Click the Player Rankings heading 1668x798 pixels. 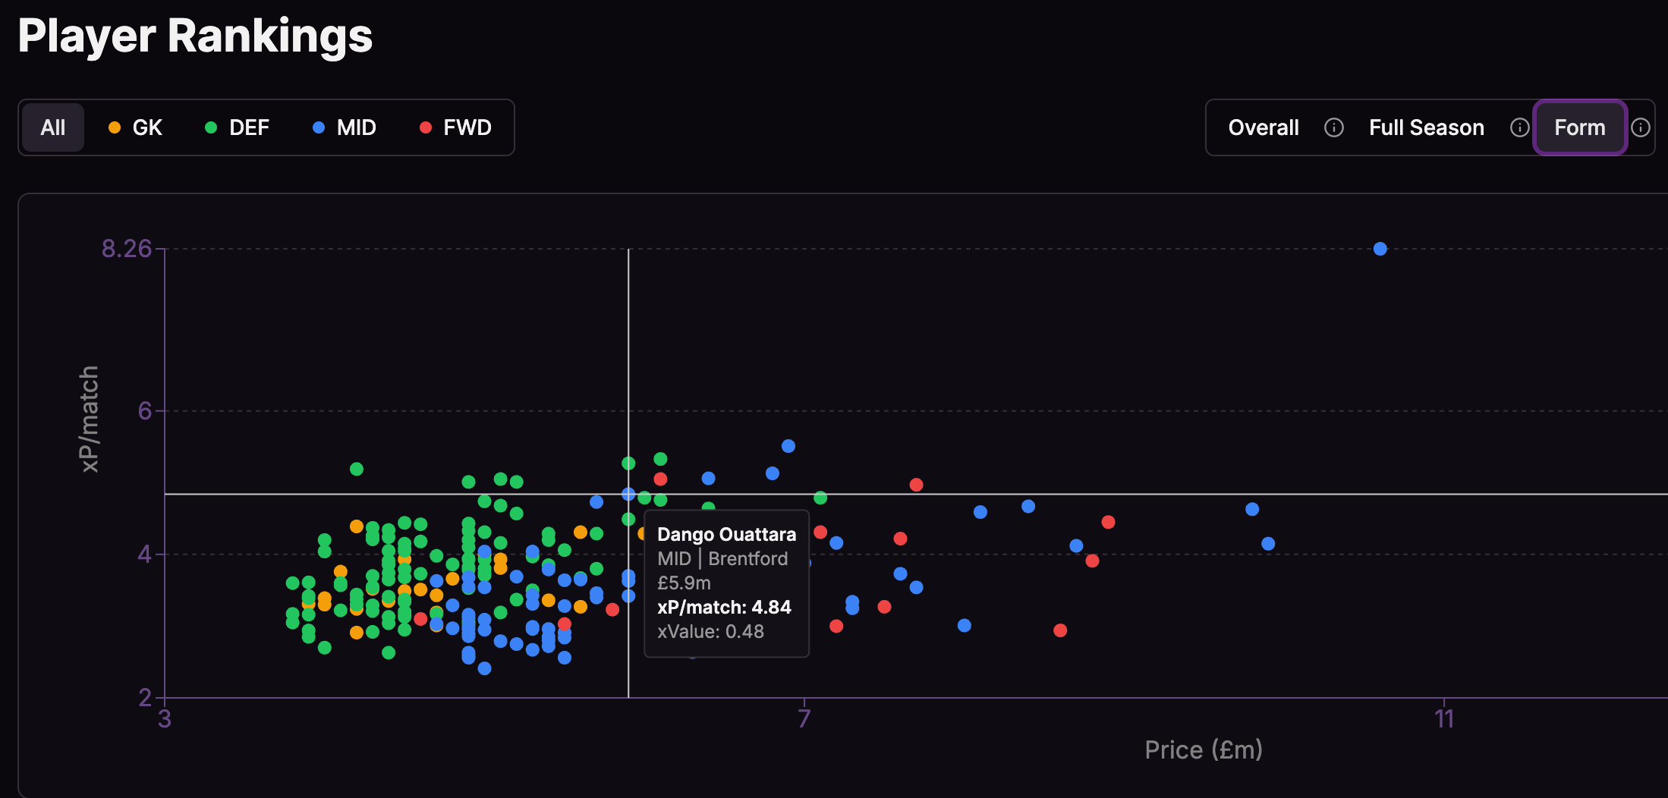click(194, 36)
